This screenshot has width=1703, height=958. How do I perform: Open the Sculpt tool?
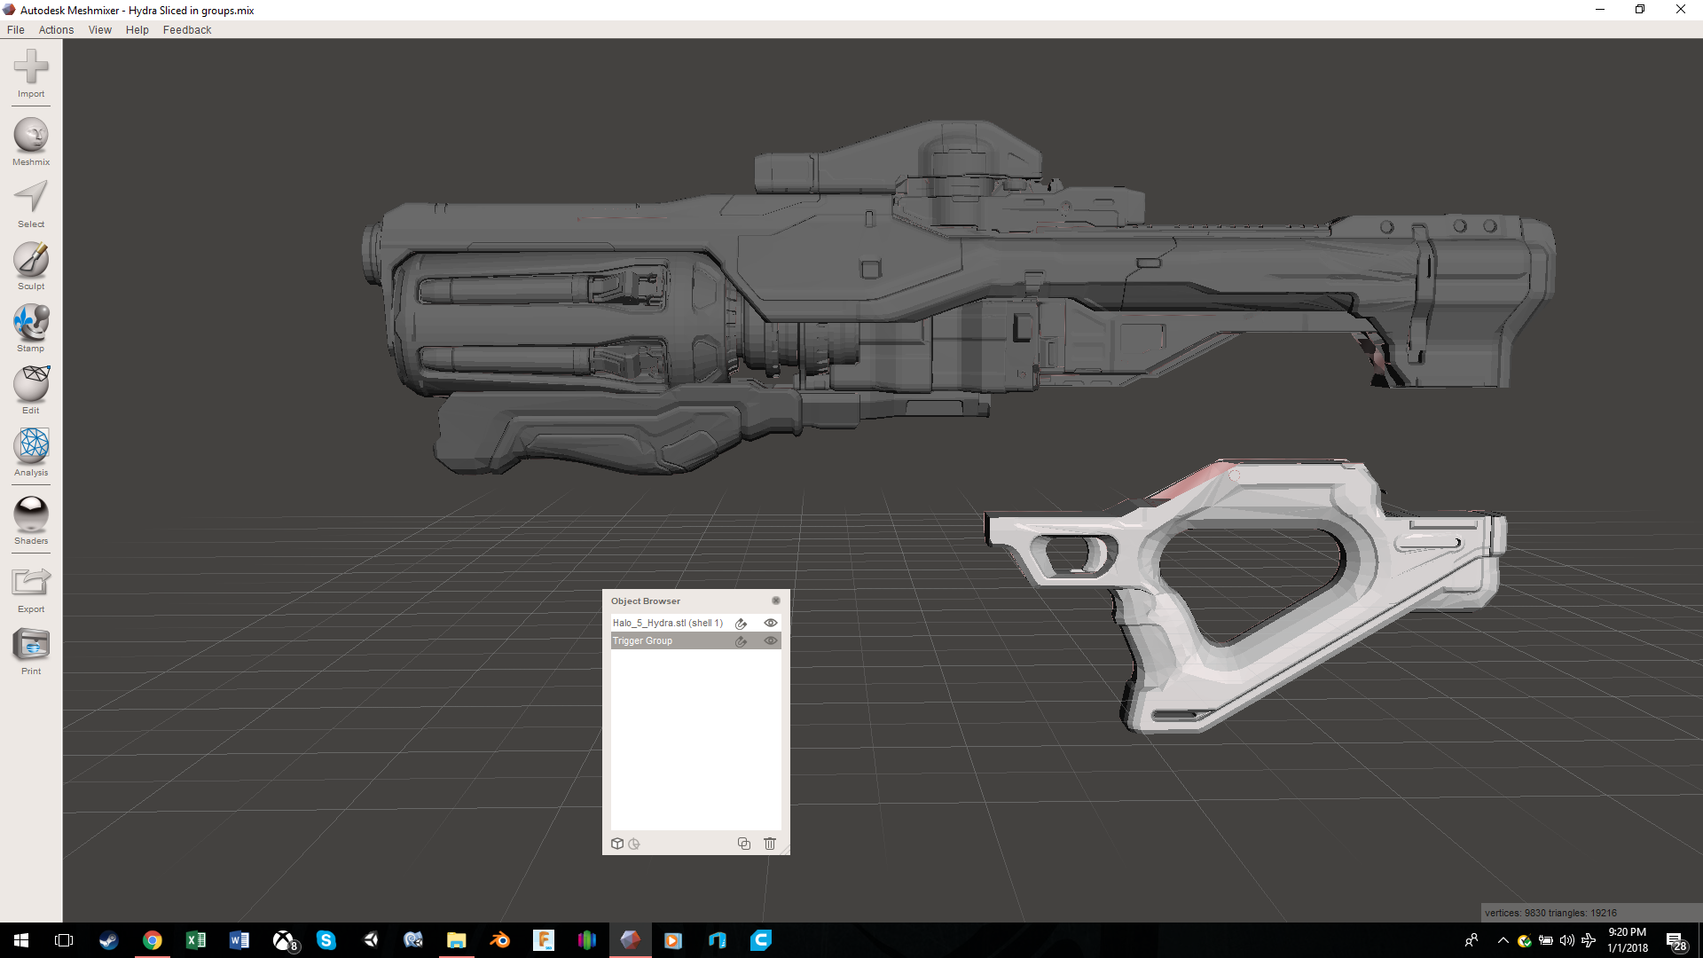pyautogui.click(x=31, y=265)
